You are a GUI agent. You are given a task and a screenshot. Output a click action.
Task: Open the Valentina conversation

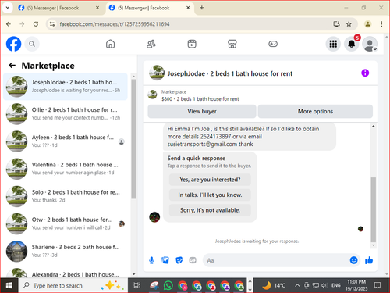(66, 169)
